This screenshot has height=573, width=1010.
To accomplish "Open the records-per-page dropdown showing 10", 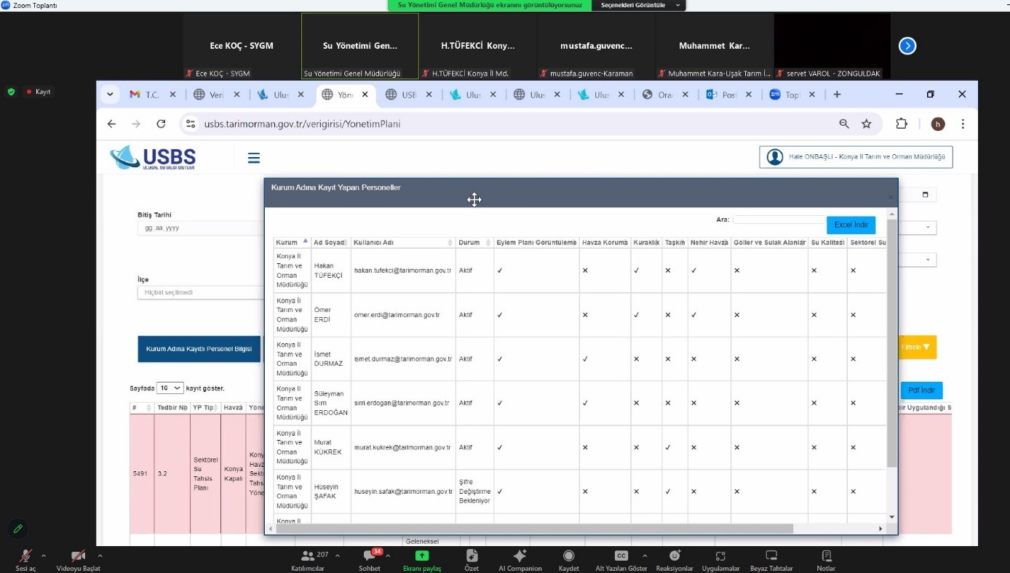I will coord(170,388).
